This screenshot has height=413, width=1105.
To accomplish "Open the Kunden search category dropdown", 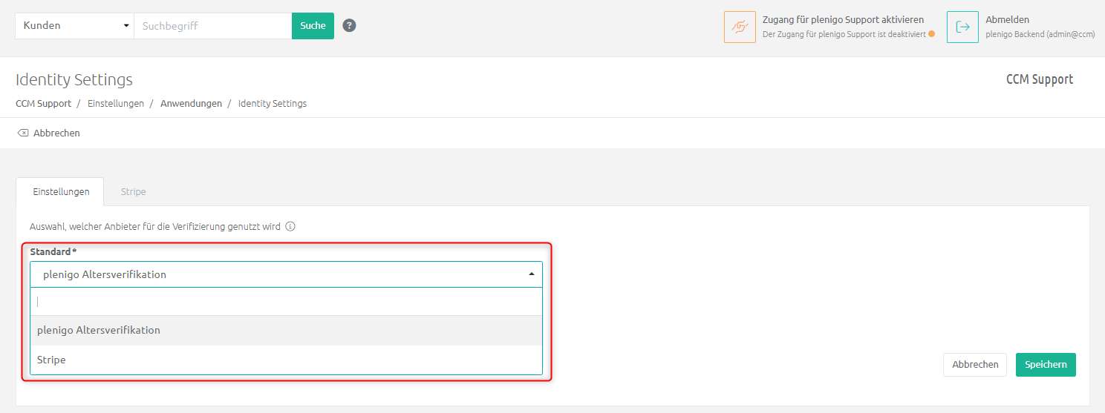I will [74, 25].
